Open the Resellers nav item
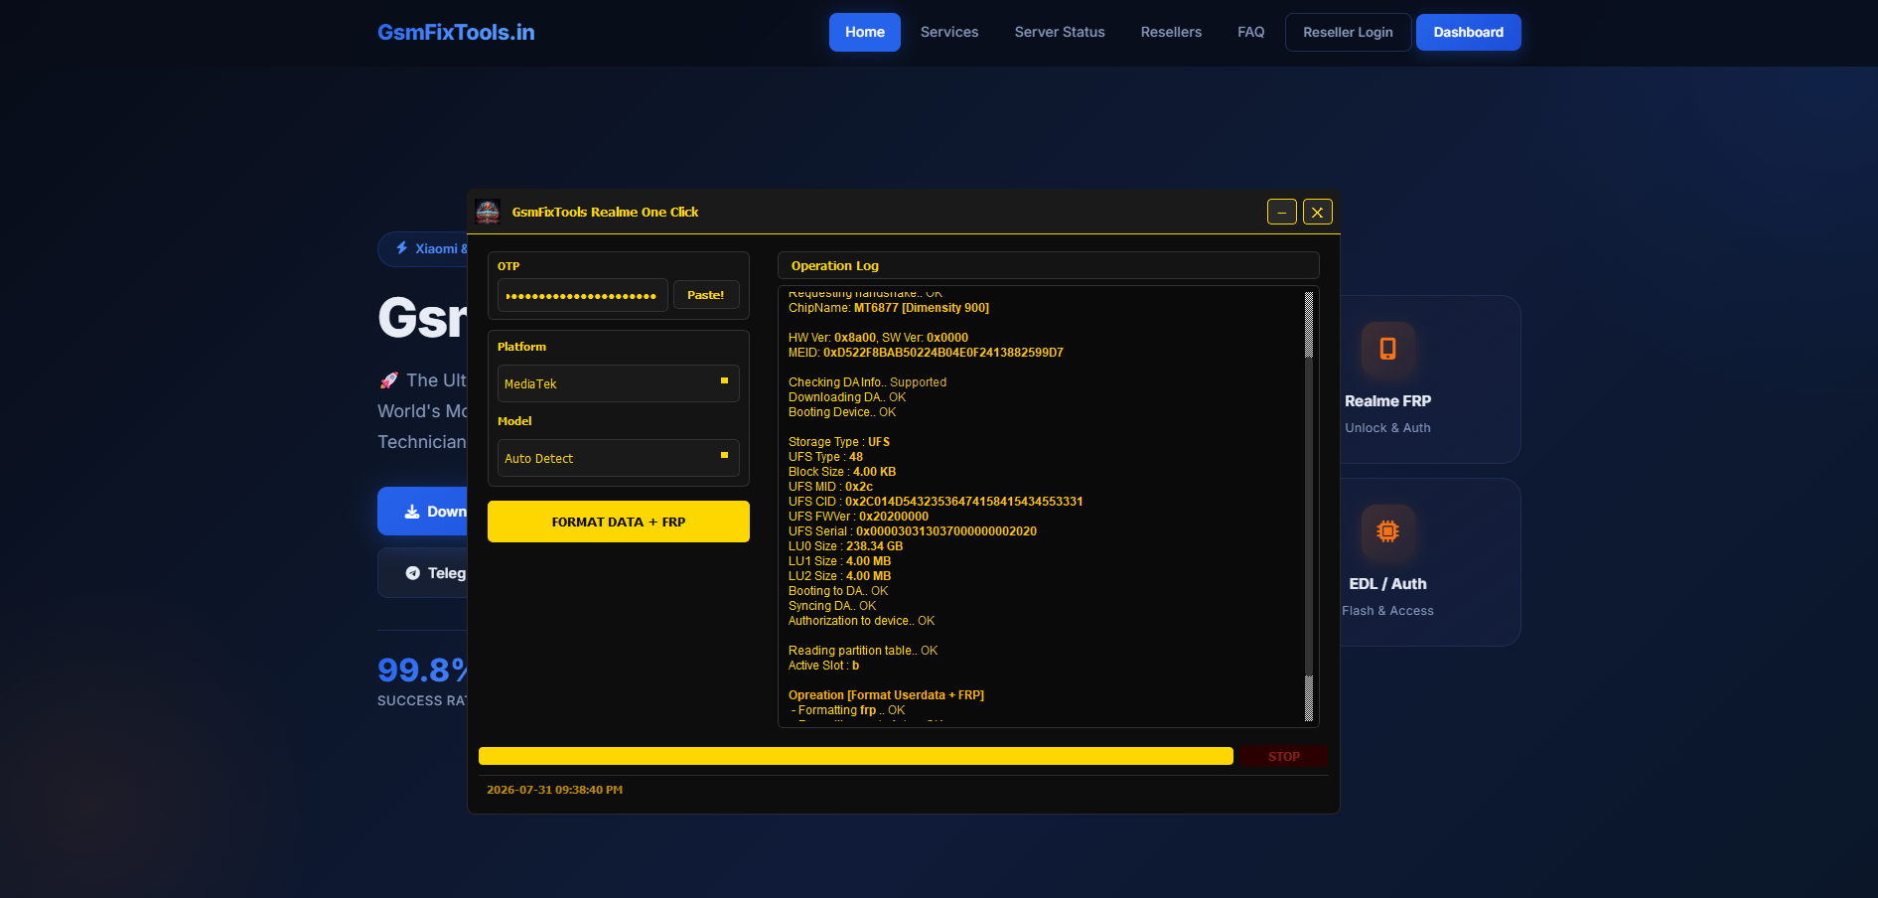Screen dimensions: 1878x898 (x=1171, y=32)
